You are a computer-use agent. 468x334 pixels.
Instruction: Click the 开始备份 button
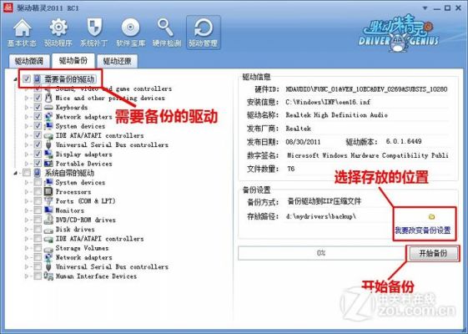tap(433, 253)
